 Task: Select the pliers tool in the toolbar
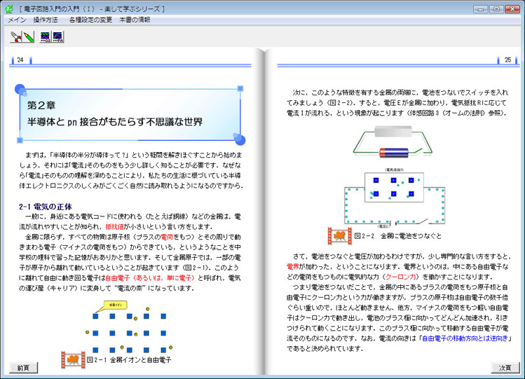coord(16,37)
